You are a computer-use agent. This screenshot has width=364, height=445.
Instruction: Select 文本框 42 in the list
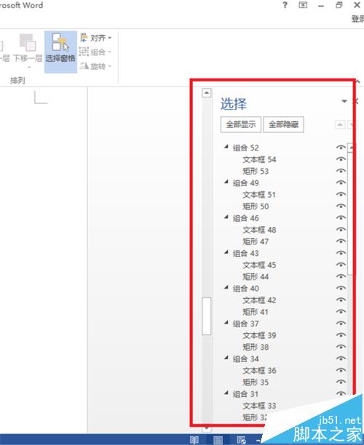pyautogui.click(x=259, y=300)
